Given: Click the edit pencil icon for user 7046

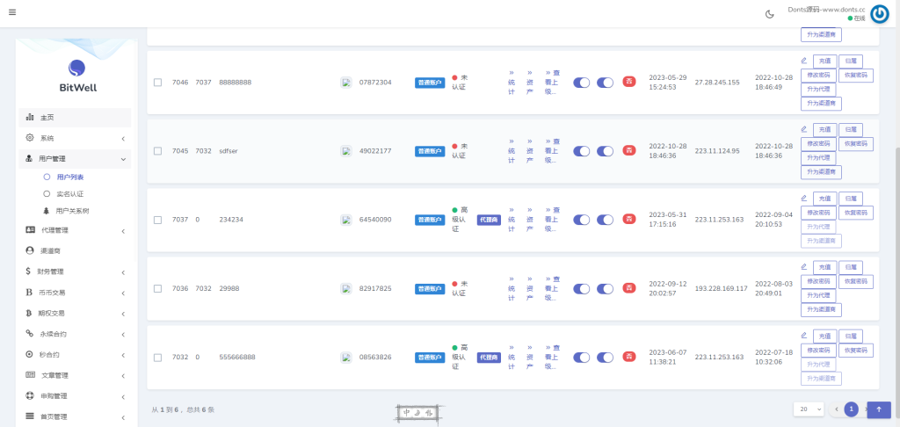Looking at the screenshot, I should point(803,61).
